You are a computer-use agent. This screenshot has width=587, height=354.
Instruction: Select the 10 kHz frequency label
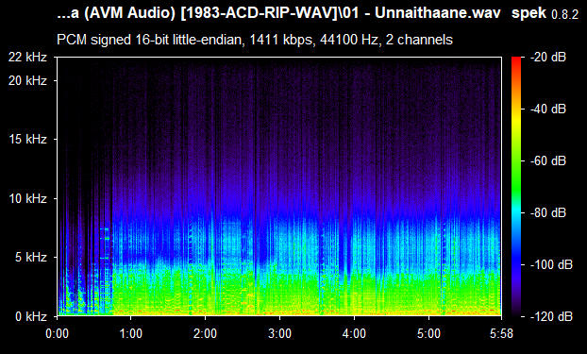tap(27, 198)
